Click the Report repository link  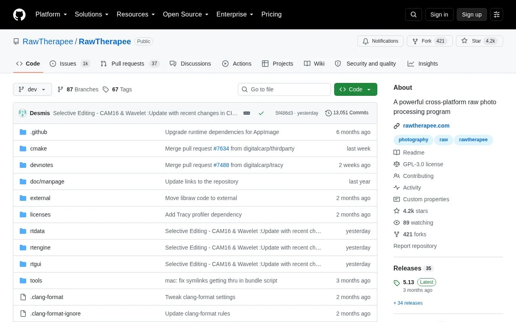[x=415, y=246]
